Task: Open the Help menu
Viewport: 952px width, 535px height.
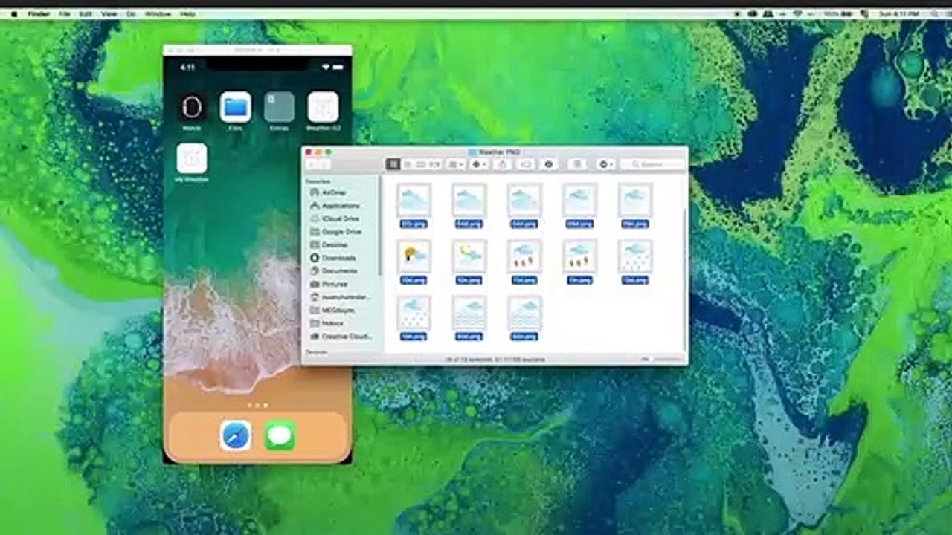Action: point(187,13)
